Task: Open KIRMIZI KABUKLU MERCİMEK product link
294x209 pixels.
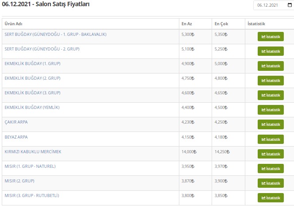Action: pyautogui.click(x=33, y=151)
